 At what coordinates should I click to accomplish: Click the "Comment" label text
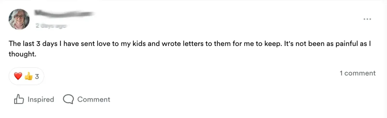(94, 99)
